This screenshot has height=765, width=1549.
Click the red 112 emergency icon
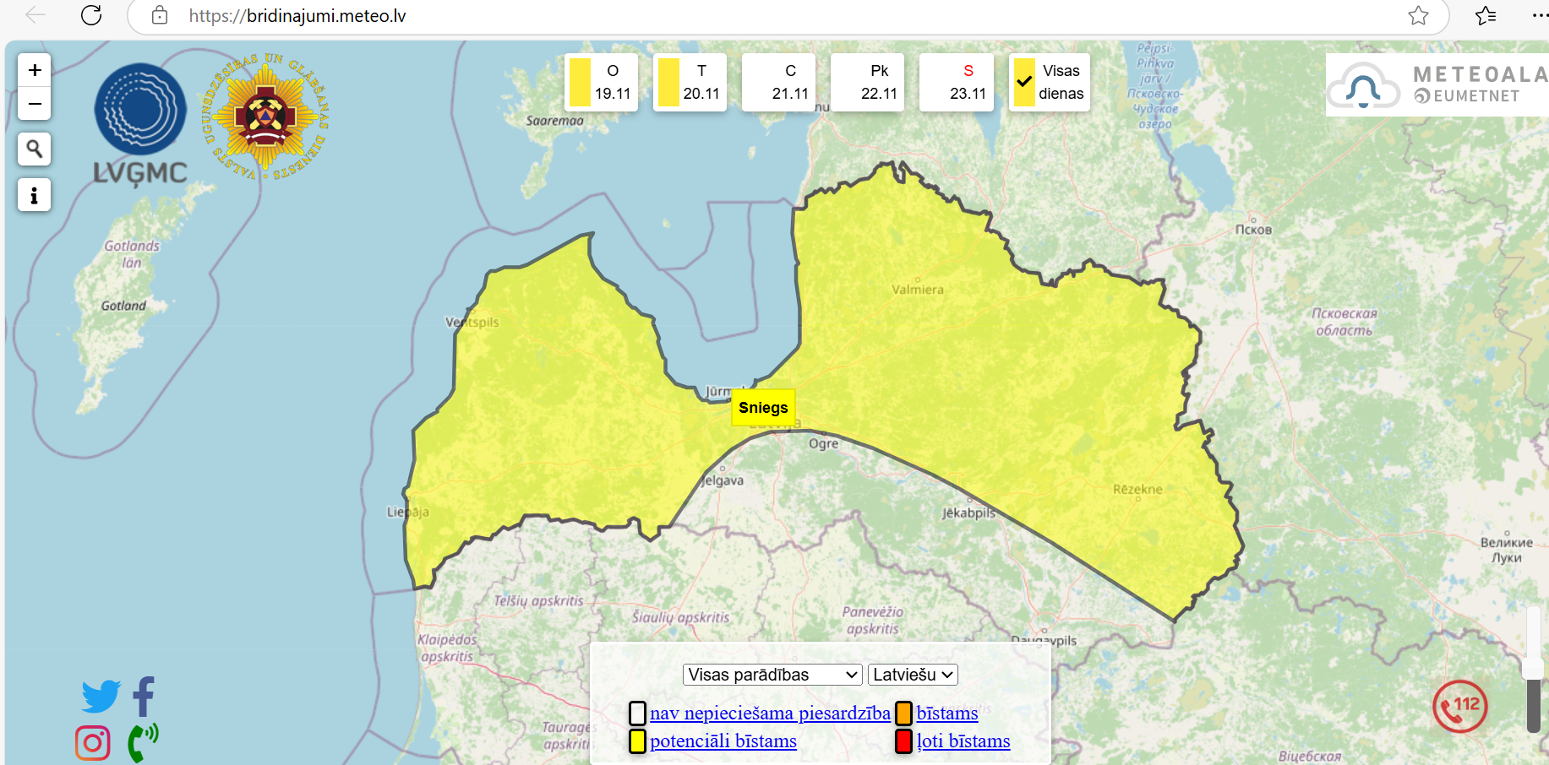click(x=1459, y=707)
